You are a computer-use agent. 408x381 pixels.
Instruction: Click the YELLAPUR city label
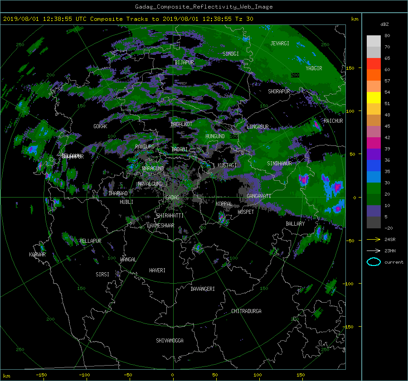coord(90,241)
